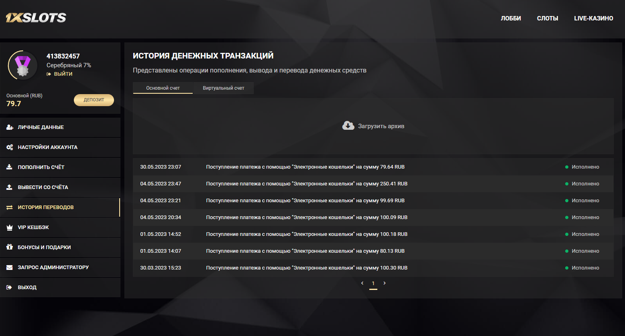Click the date 30.05.2023 23:07
The height and width of the screenshot is (336, 625).
[x=161, y=167]
